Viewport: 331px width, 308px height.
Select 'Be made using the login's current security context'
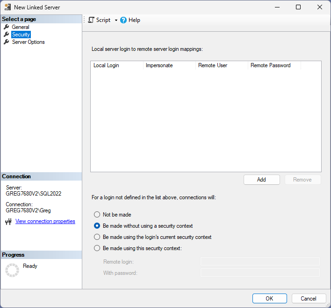click(x=97, y=237)
